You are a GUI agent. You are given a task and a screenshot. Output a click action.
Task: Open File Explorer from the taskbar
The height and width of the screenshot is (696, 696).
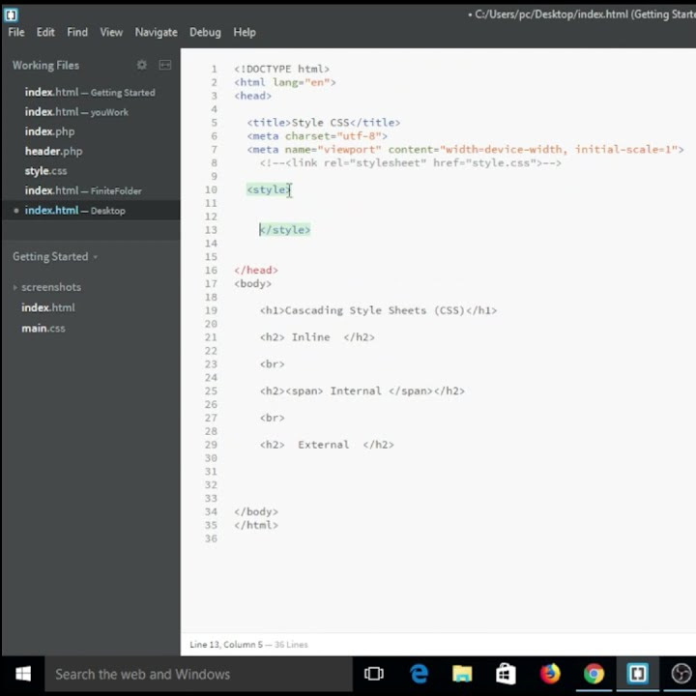462,674
